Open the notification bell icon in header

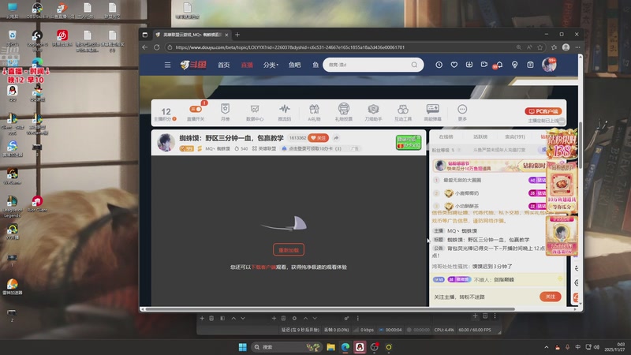point(499,65)
